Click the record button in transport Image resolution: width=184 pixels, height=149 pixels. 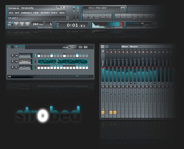[27, 24]
